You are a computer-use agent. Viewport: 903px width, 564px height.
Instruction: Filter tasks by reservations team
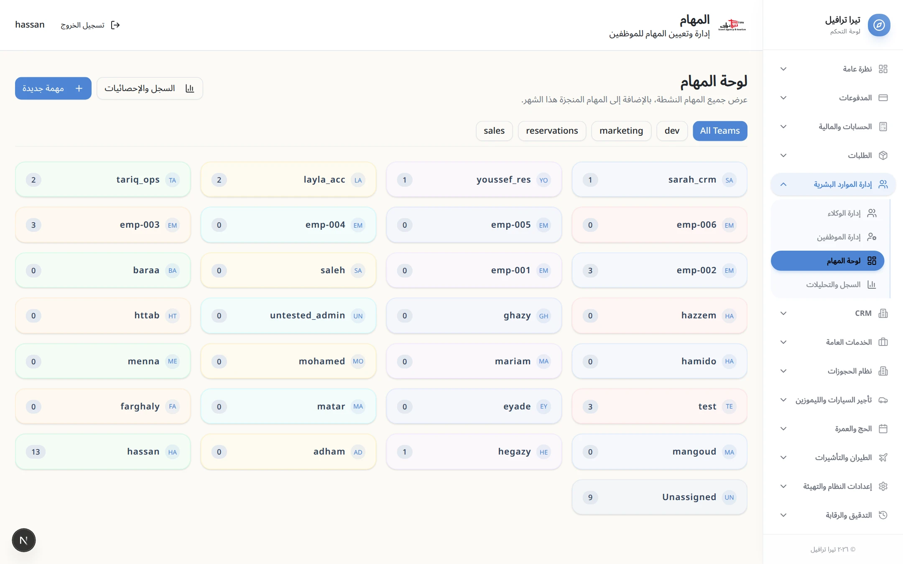[x=552, y=131]
